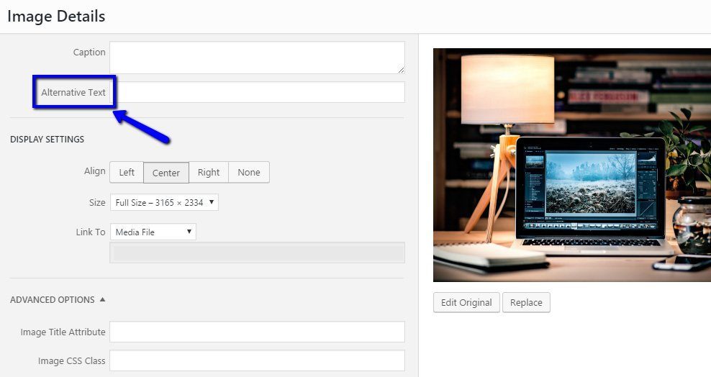Set alignment to Center
The width and height of the screenshot is (711, 377).
166,172
